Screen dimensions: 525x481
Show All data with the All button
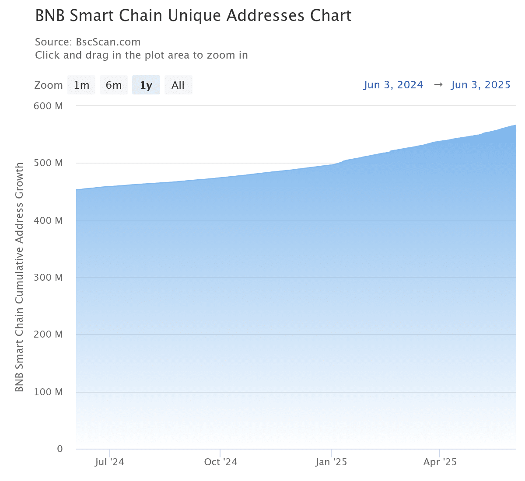178,85
